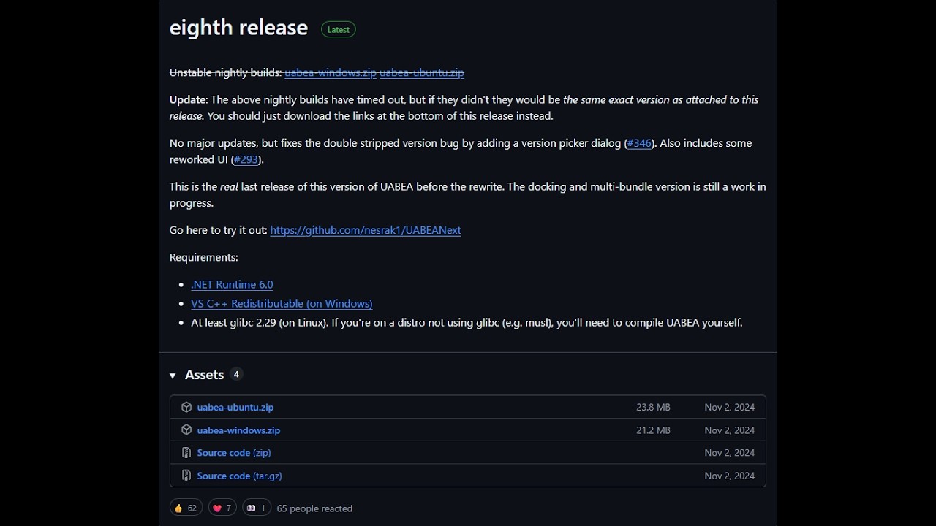Open the .NET Runtime 6.0 link
Image resolution: width=936 pixels, height=526 pixels.
[232, 285]
